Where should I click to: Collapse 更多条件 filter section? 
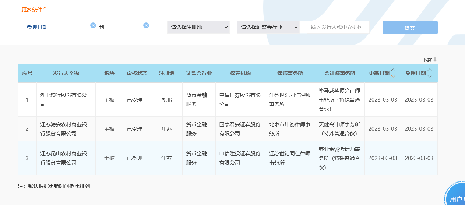[x=34, y=10]
